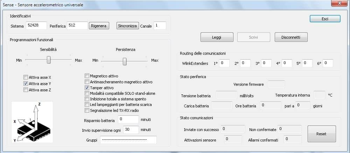Screen dimensions: 350x153
Task: Disable the Tamper attivo checkbox
Action: [x=87, y=87]
